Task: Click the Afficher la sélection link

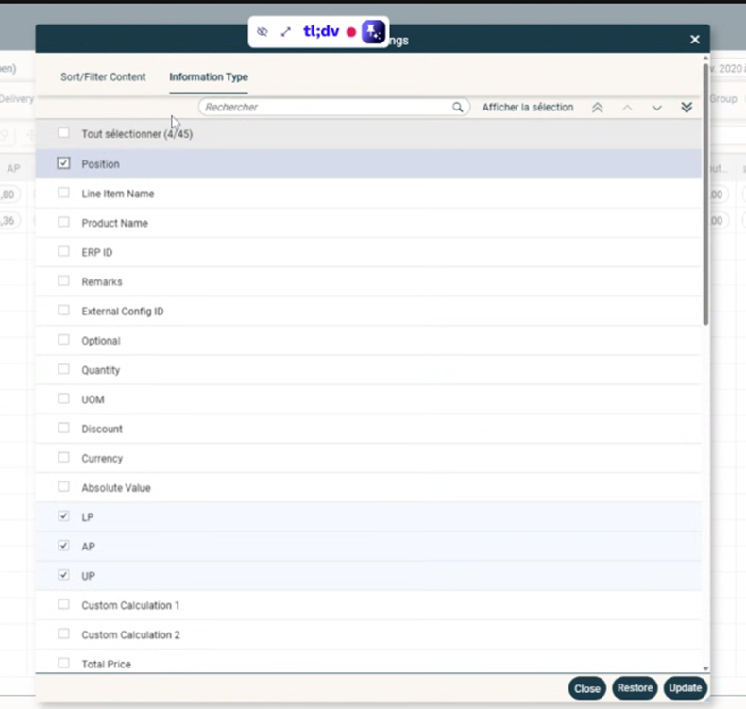Action: (x=527, y=108)
